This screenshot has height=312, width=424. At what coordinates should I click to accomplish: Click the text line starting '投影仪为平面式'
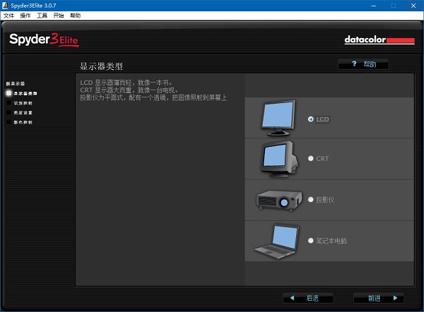pyautogui.click(x=153, y=98)
